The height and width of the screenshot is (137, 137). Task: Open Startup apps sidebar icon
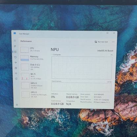coord(15,63)
